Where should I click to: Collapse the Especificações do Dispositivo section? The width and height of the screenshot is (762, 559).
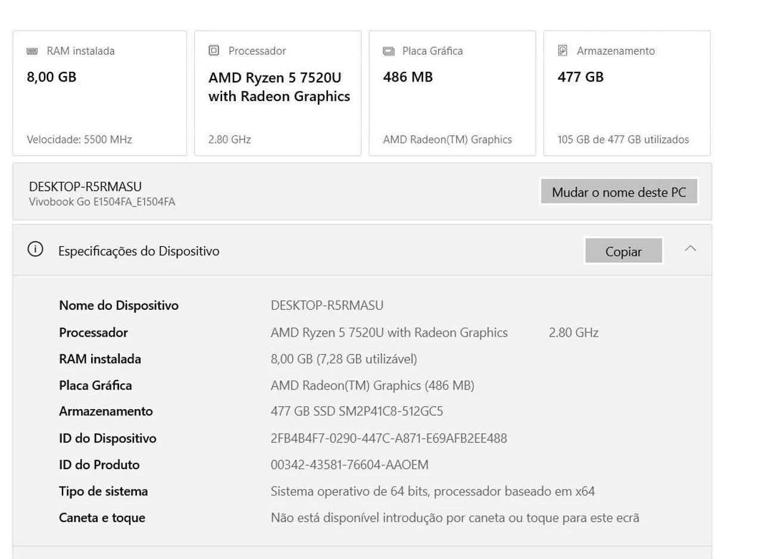coord(690,249)
